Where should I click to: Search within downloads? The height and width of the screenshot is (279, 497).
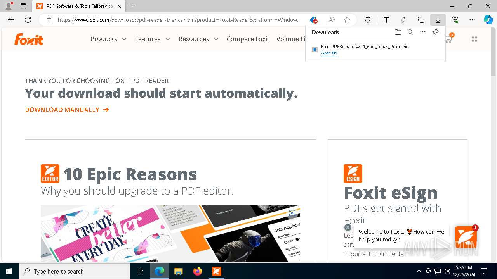click(x=410, y=32)
